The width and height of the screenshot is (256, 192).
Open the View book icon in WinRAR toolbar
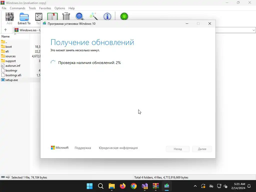tap(52, 16)
